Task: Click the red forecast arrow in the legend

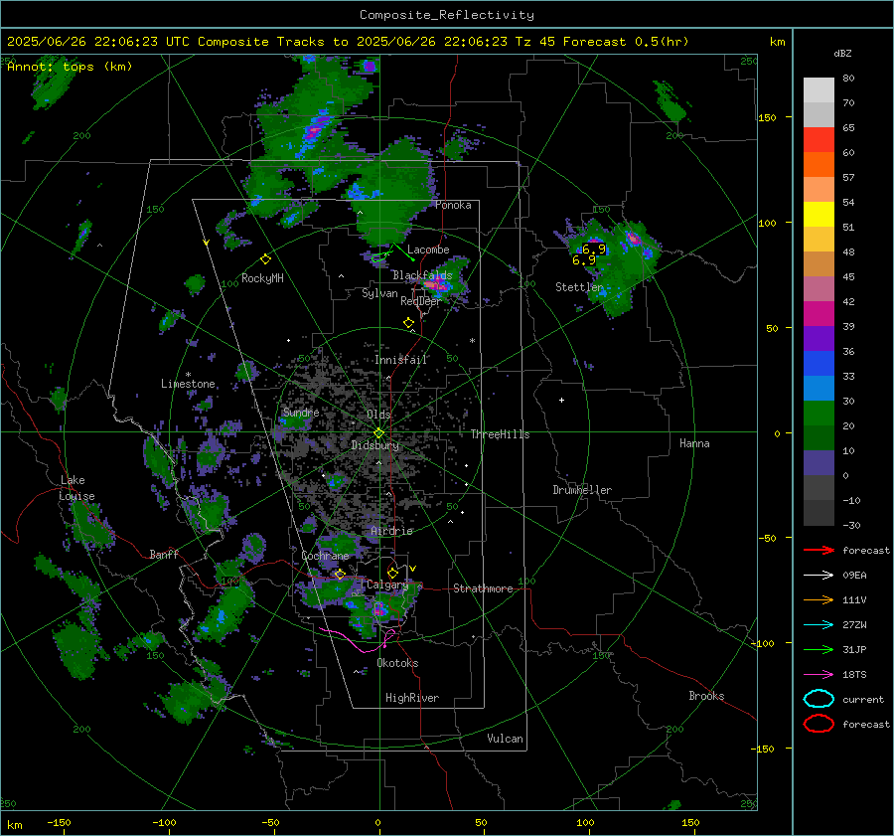Action: pos(819,550)
